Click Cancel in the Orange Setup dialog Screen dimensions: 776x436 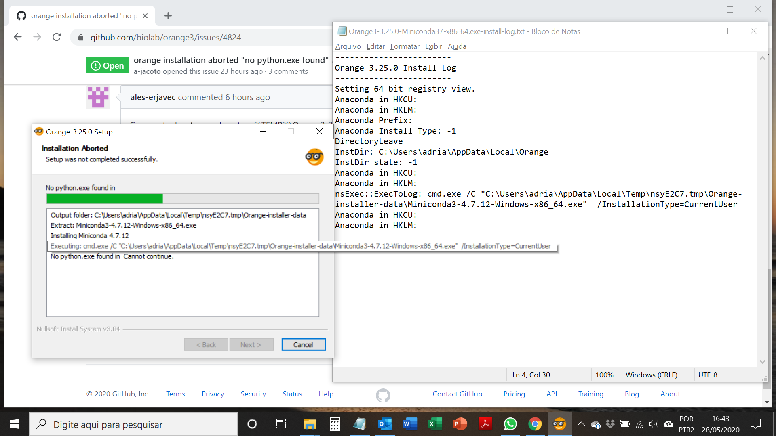point(303,344)
